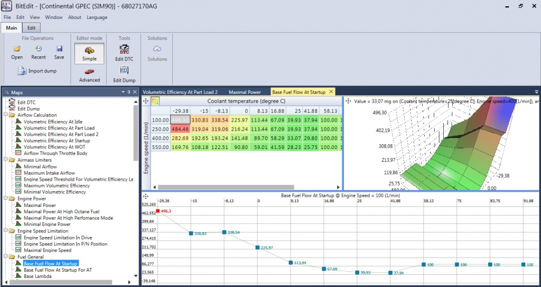
Task: Collapse the Airflow Calculation folder
Action: pyautogui.click(x=5, y=115)
